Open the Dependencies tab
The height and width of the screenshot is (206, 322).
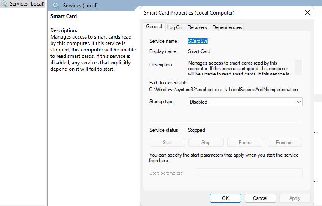[x=227, y=27]
